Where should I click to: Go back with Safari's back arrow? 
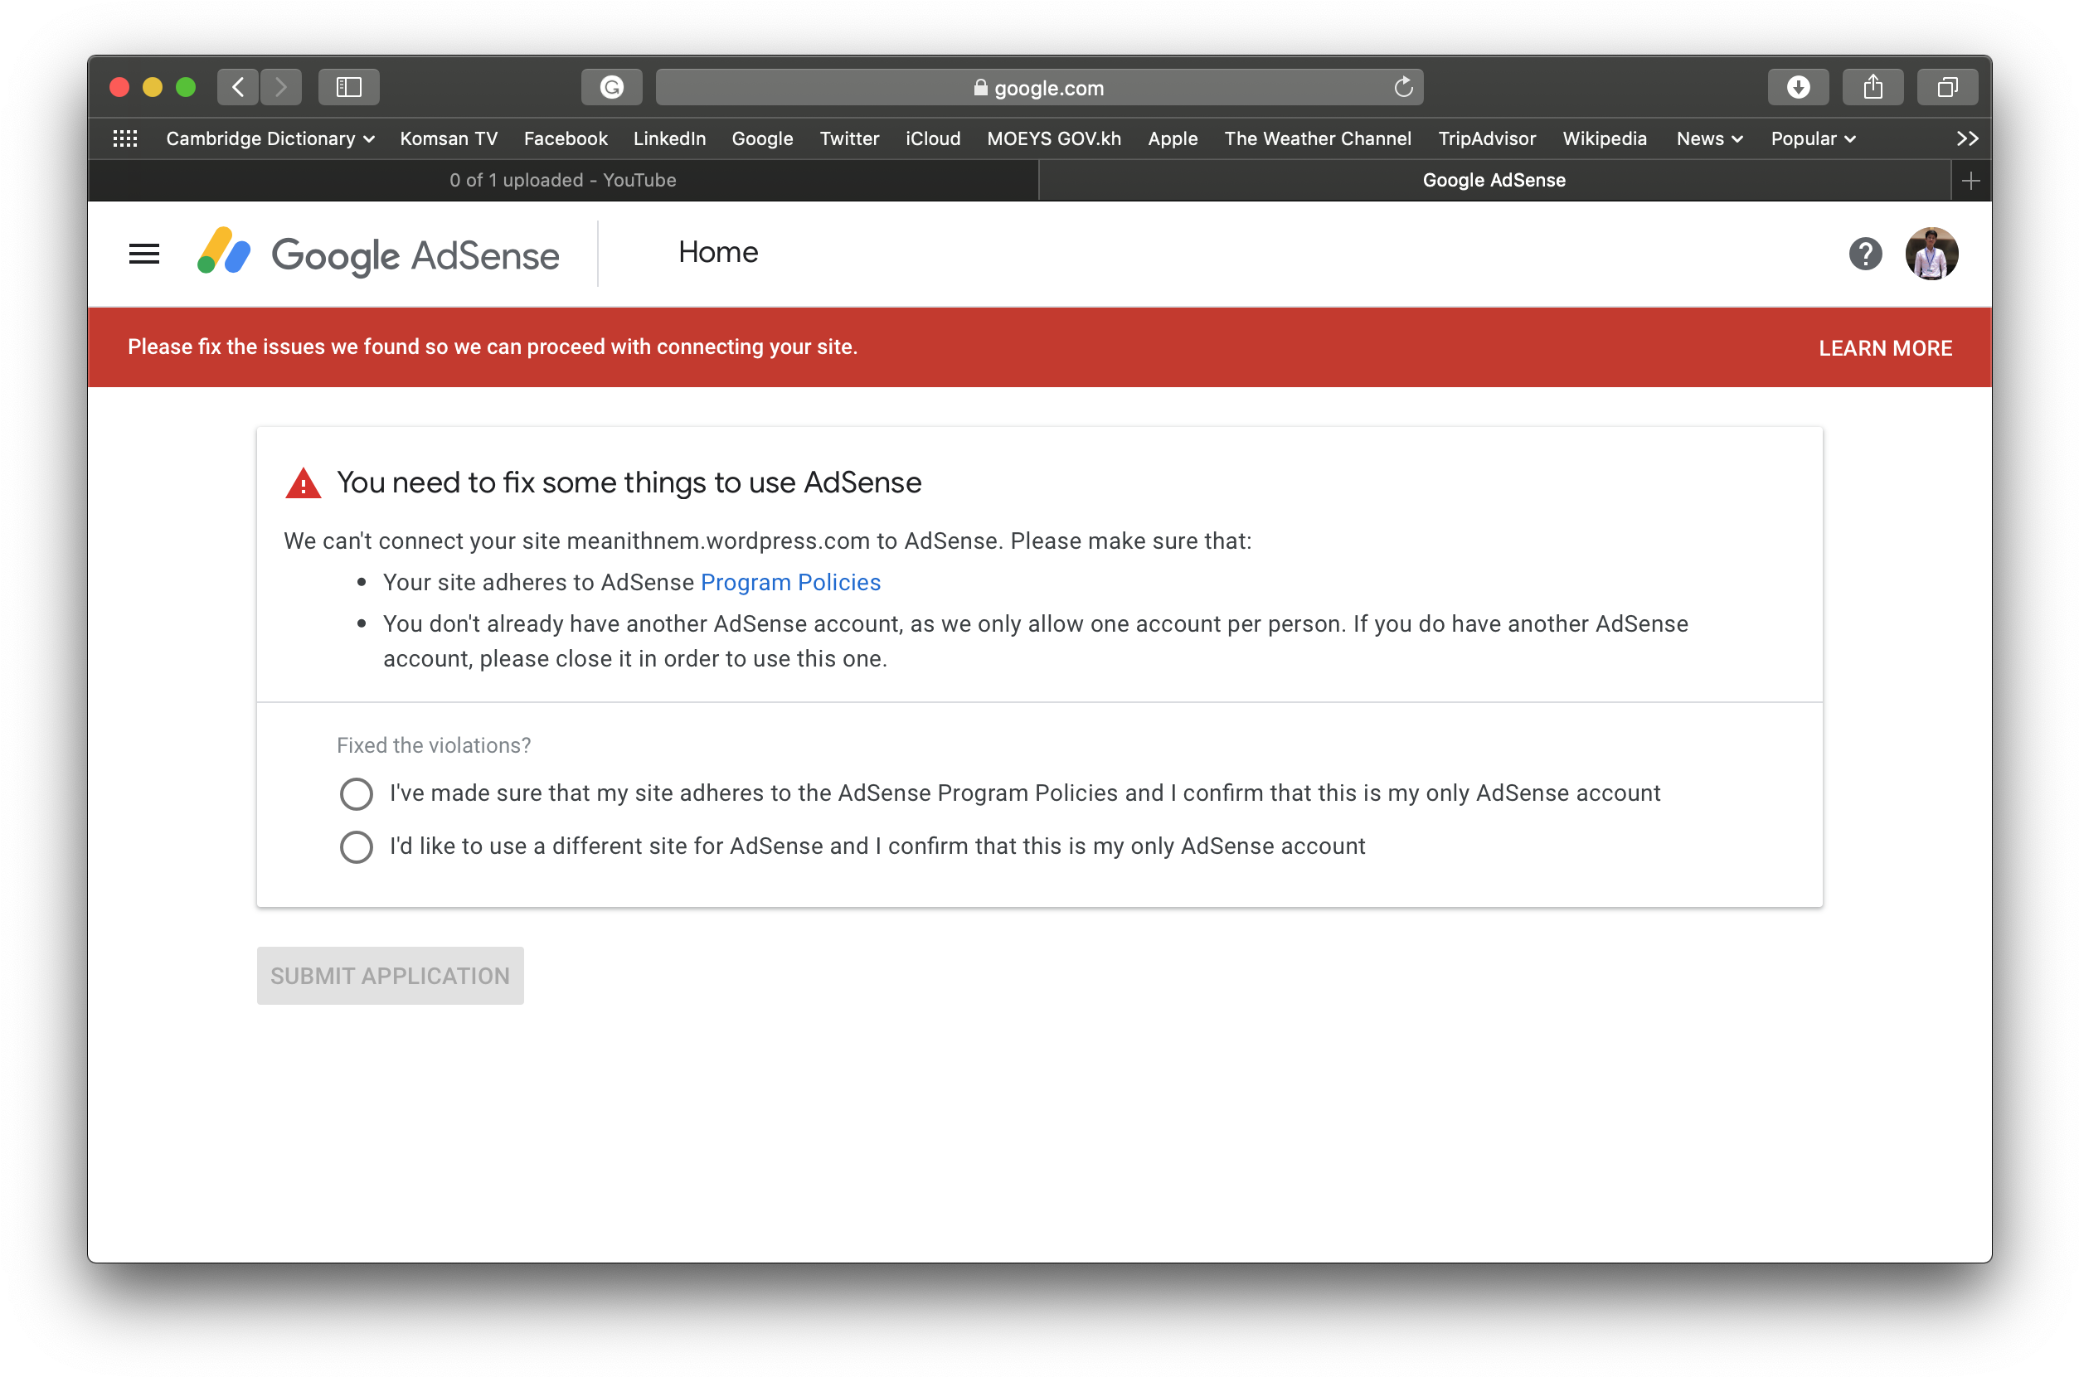[x=238, y=87]
